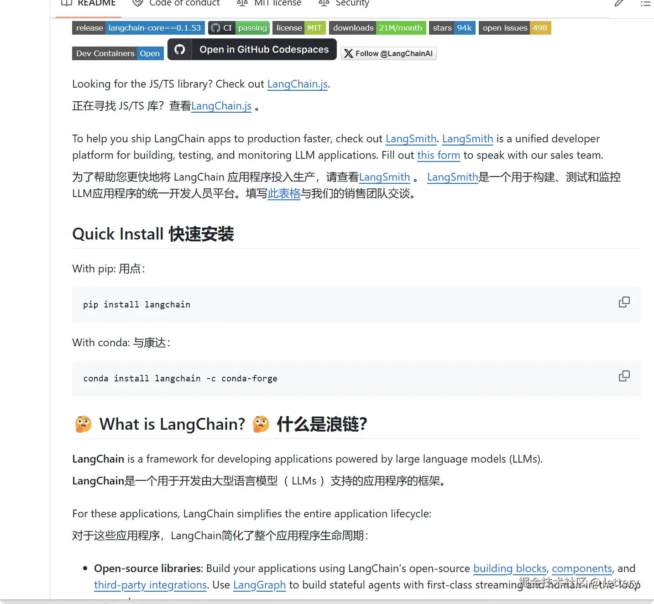The width and height of the screenshot is (654, 604).
Task: Click first thinking-face emoji in heading
Action: pos(83,424)
